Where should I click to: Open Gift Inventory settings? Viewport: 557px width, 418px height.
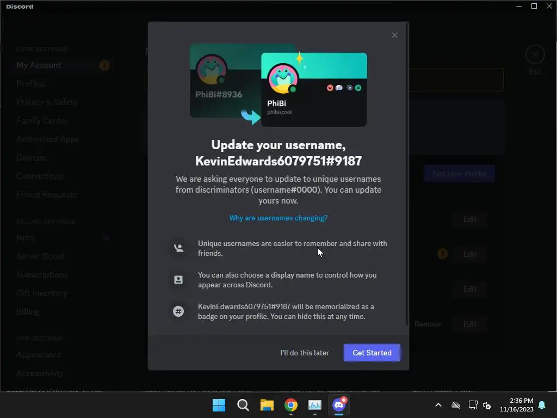[42, 293]
